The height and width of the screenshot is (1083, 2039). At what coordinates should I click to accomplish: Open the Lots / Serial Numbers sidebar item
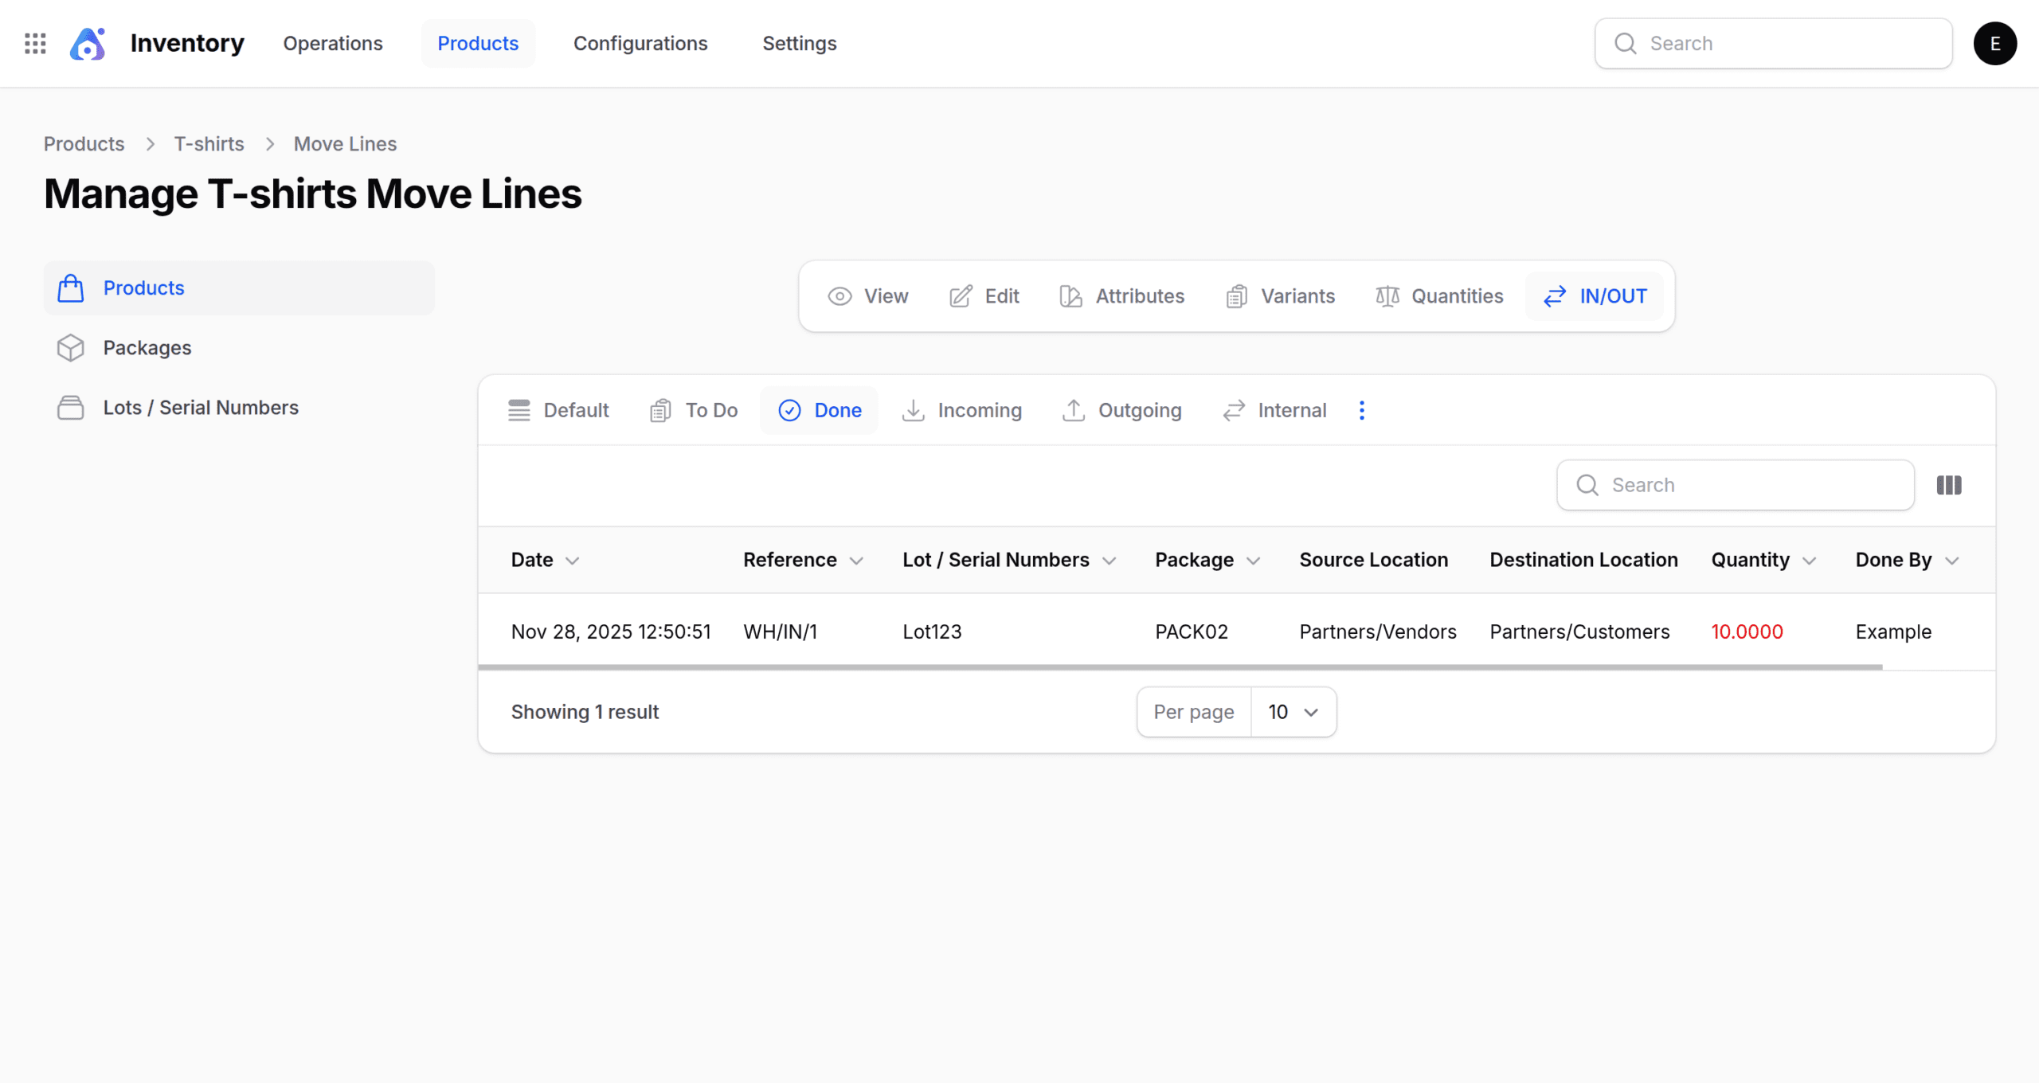pos(200,408)
